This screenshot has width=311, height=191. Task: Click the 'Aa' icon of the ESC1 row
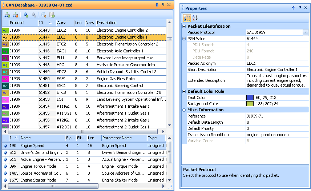coord(5,86)
